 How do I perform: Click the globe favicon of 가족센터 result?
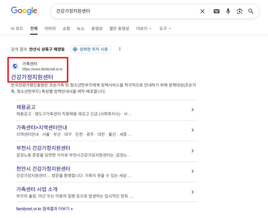click(x=15, y=66)
